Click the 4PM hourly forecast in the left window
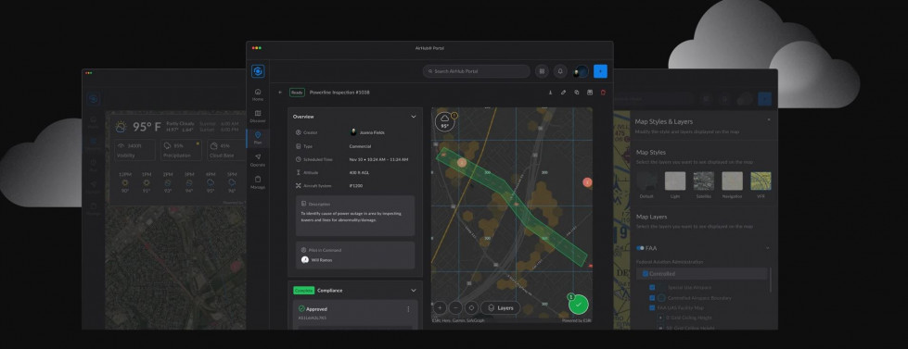This screenshot has width=908, height=349. pos(211,182)
